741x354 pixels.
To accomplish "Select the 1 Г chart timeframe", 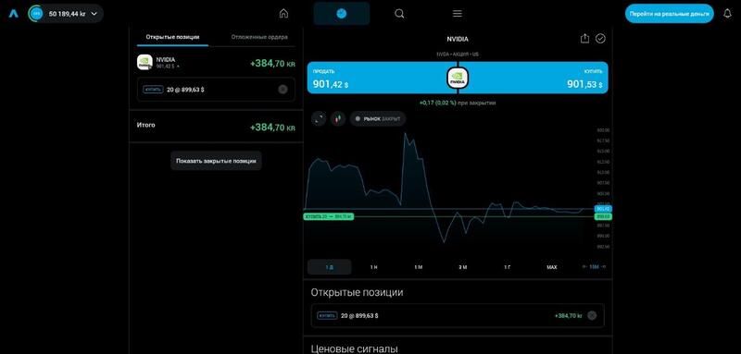I will (x=507, y=267).
